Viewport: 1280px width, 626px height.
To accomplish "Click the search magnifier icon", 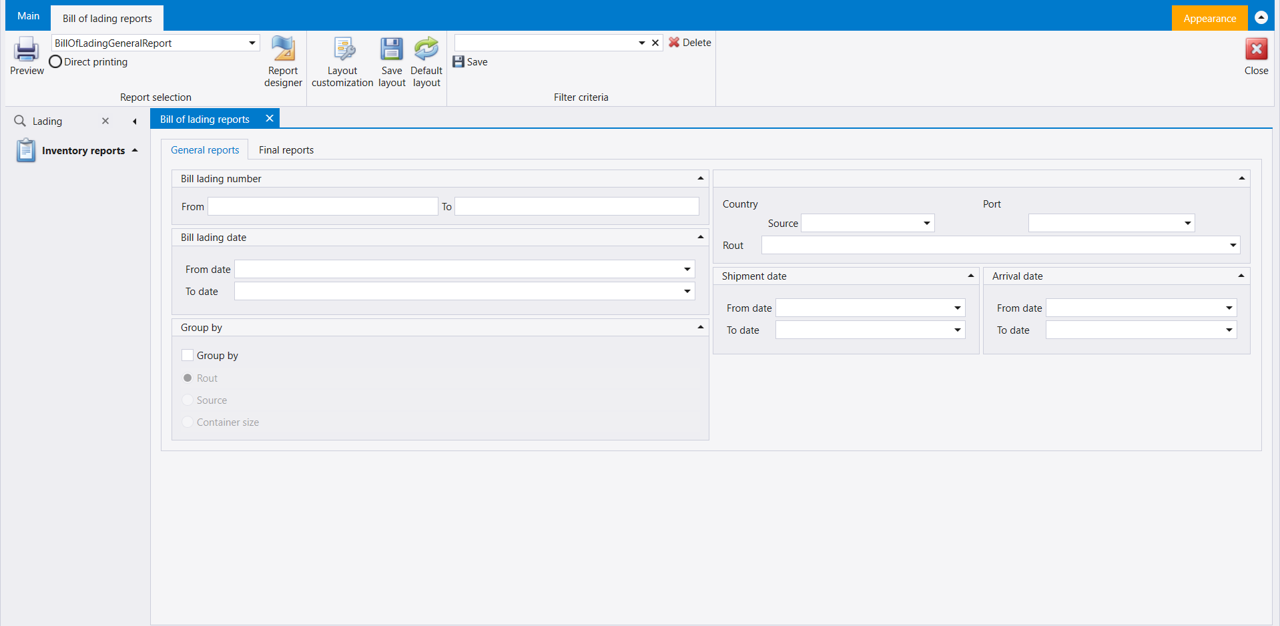I will [x=20, y=121].
